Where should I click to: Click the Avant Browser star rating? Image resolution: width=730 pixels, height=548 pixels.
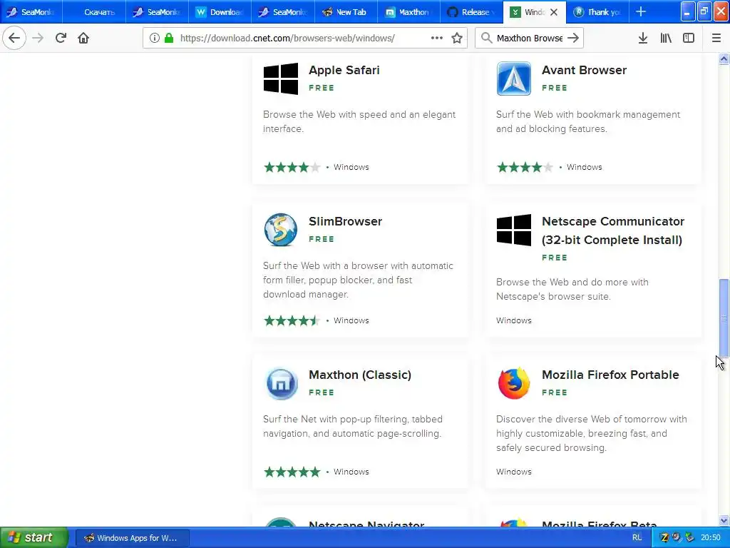[525, 167]
